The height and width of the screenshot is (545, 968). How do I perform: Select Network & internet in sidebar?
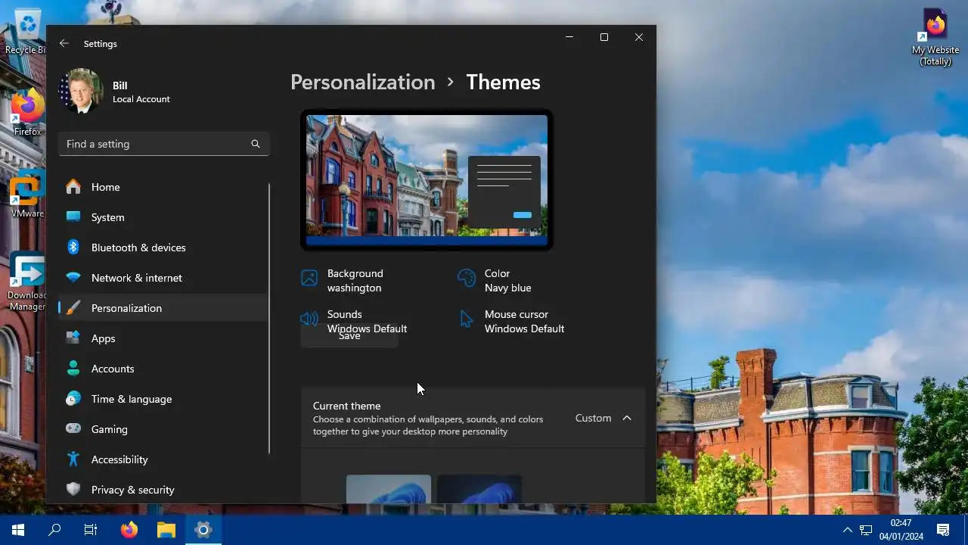(163, 278)
